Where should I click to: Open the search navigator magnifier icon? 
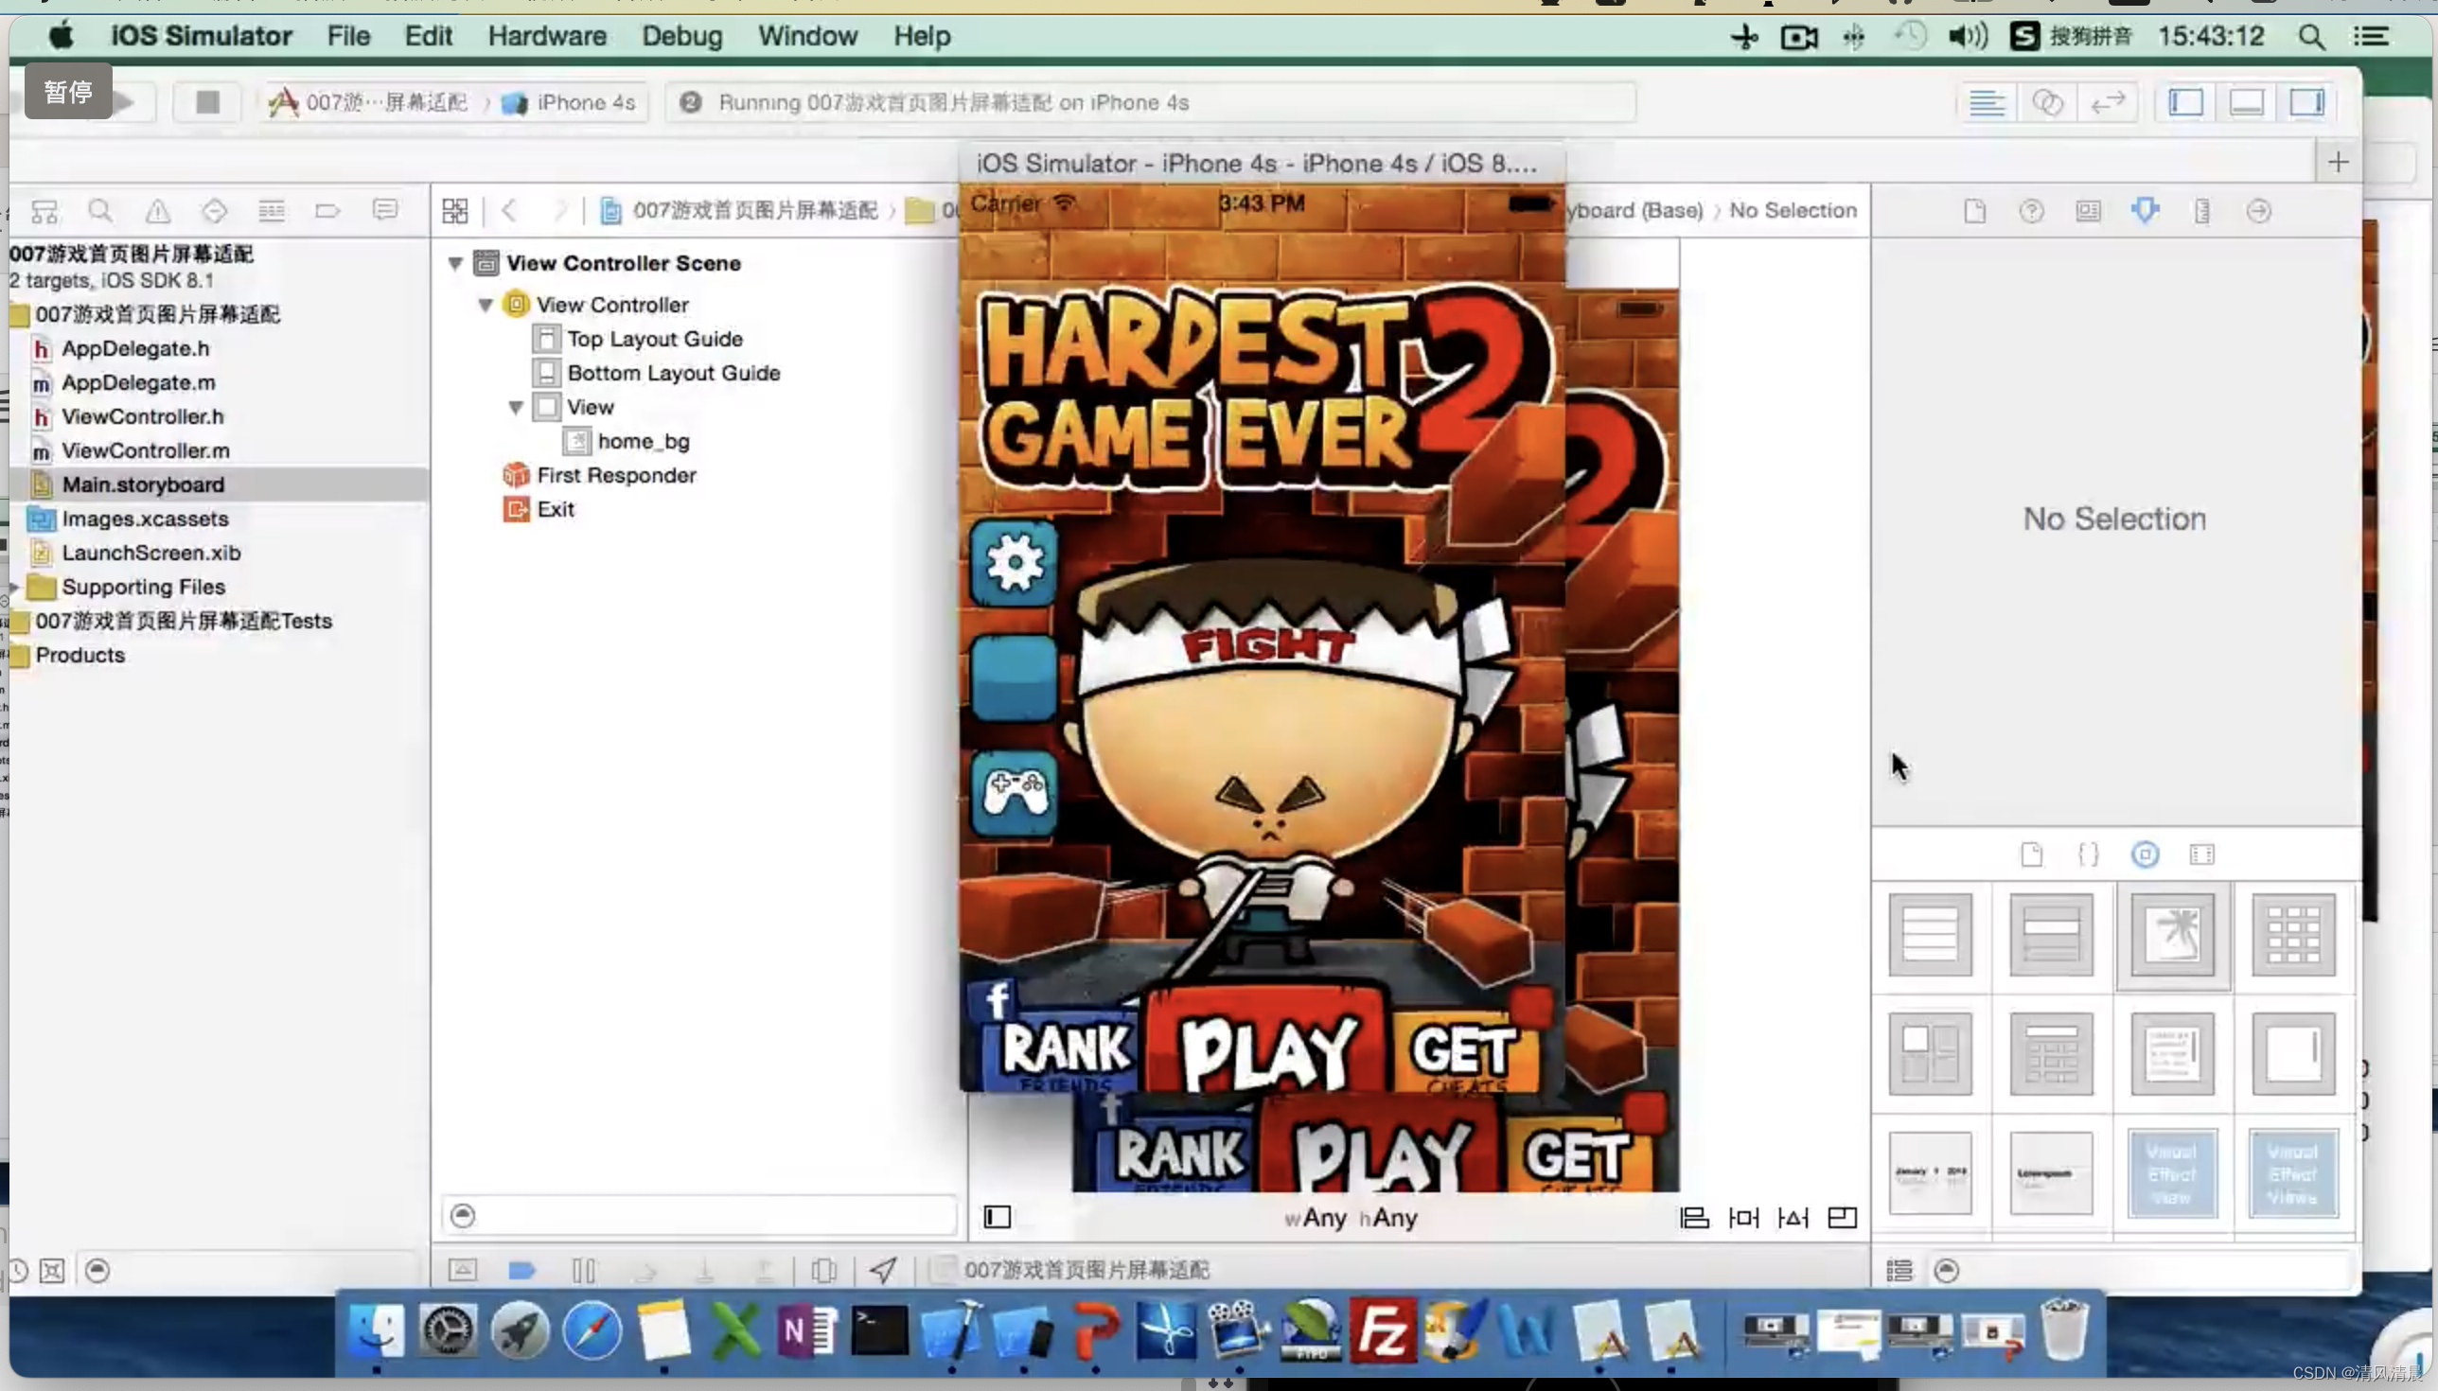coord(100,211)
